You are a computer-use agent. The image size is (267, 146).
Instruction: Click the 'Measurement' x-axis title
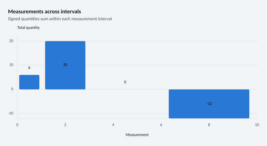click(x=137, y=135)
